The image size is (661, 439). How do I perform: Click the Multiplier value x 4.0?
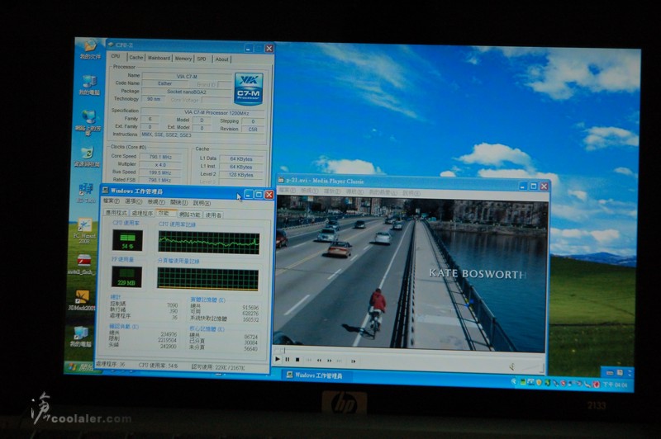coord(160,164)
